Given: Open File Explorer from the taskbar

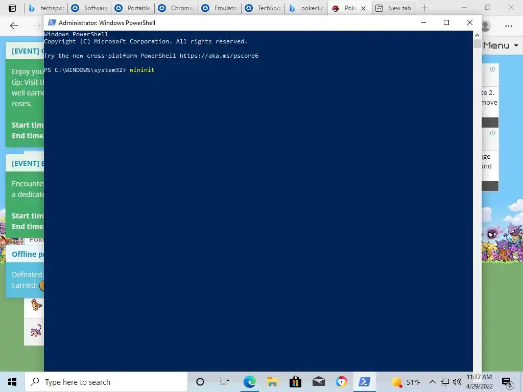Looking at the screenshot, I should click(273, 382).
